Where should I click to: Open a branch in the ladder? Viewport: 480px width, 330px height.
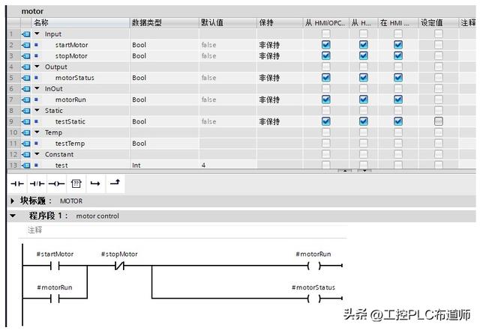pyautogui.click(x=95, y=183)
